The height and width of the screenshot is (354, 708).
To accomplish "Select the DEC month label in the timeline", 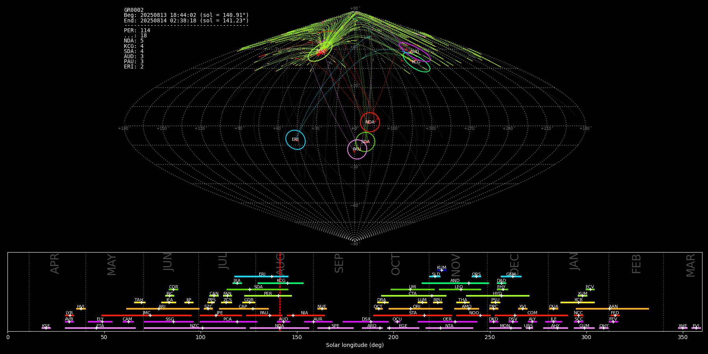I will (x=514, y=265).
